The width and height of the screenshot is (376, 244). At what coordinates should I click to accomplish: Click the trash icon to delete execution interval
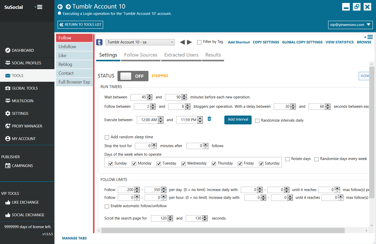coord(209,119)
